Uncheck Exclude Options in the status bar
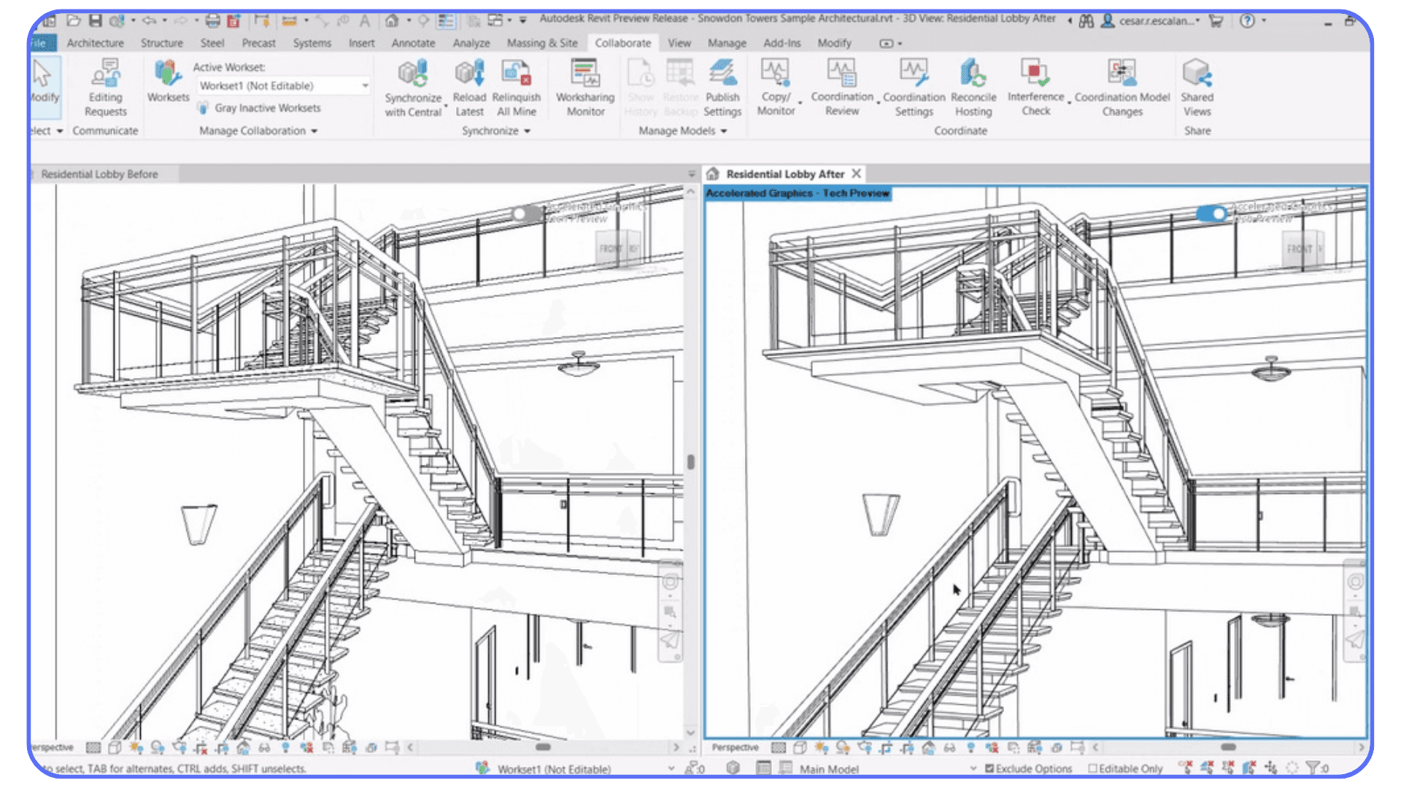The height and width of the screenshot is (788, 1401). coord(989,769)
